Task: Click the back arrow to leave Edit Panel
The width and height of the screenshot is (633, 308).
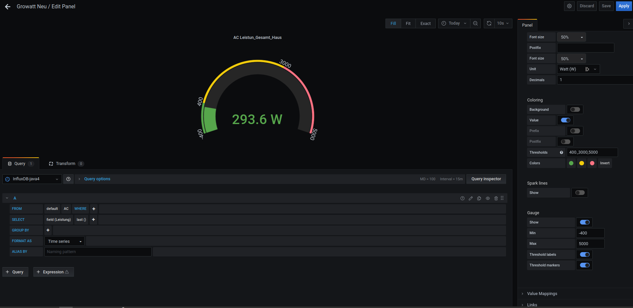Action: pyautogui.click(x=8, y=7)
